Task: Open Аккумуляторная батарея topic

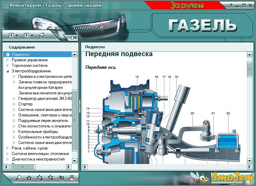Action: click(x=40, y=87)
